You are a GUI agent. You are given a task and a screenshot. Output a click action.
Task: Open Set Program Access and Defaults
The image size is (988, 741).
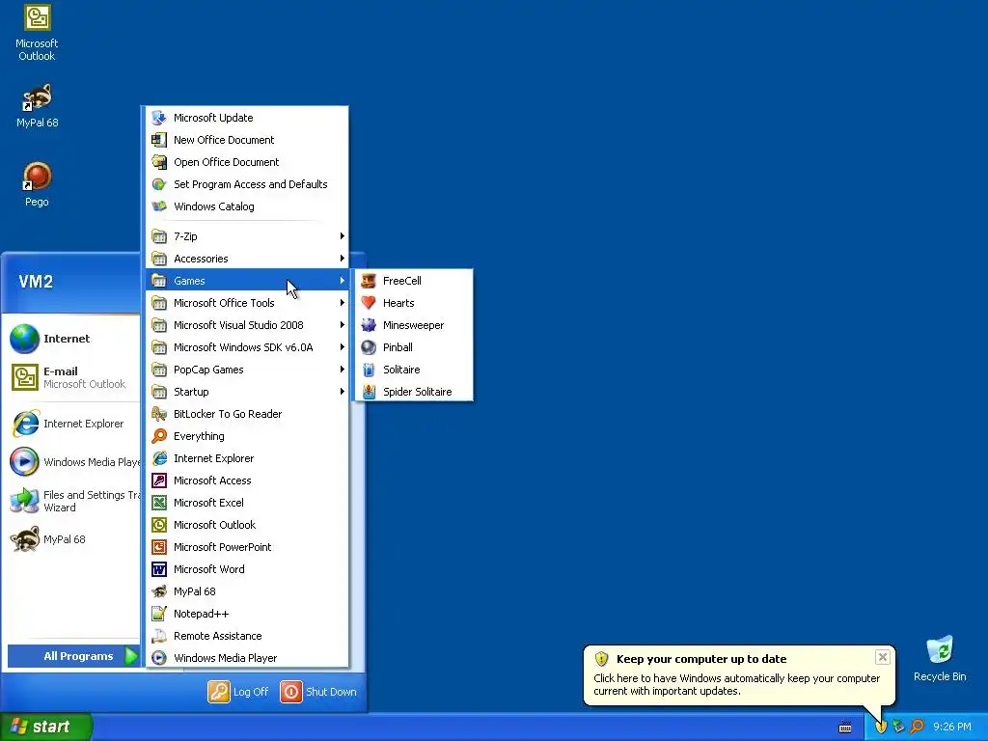point(247,184)
